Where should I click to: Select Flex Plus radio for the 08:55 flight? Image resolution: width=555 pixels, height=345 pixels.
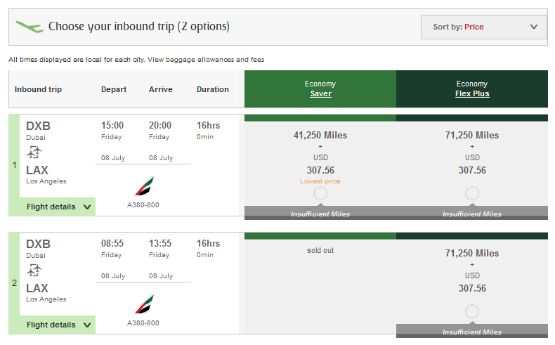pyautogui.click(x=472, y=311)
